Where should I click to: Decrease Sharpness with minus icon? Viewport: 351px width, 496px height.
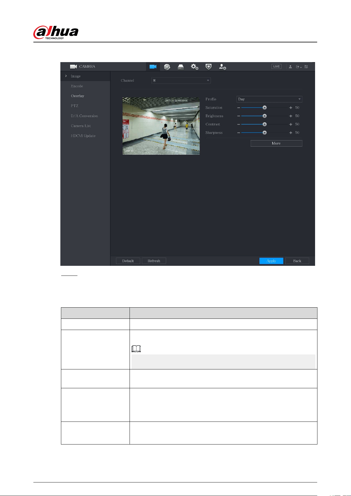point(239,133)
